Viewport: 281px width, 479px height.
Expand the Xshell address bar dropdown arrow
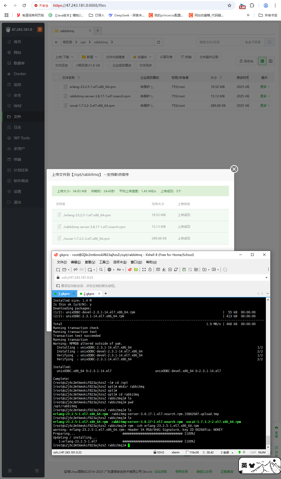266,278
